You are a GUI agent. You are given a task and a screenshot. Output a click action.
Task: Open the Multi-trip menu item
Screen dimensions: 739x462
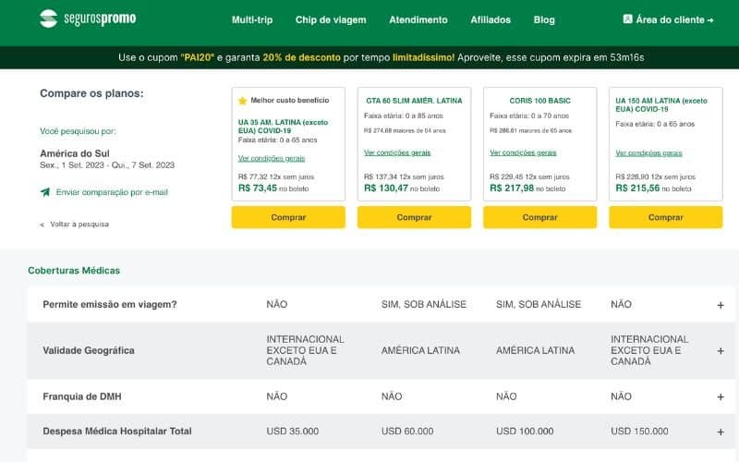252,19
